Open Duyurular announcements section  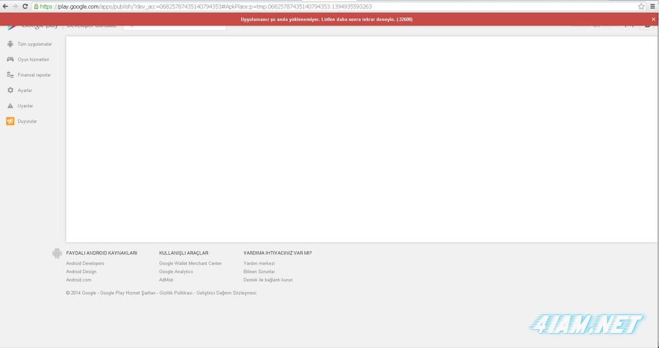[x=27, y=121]
